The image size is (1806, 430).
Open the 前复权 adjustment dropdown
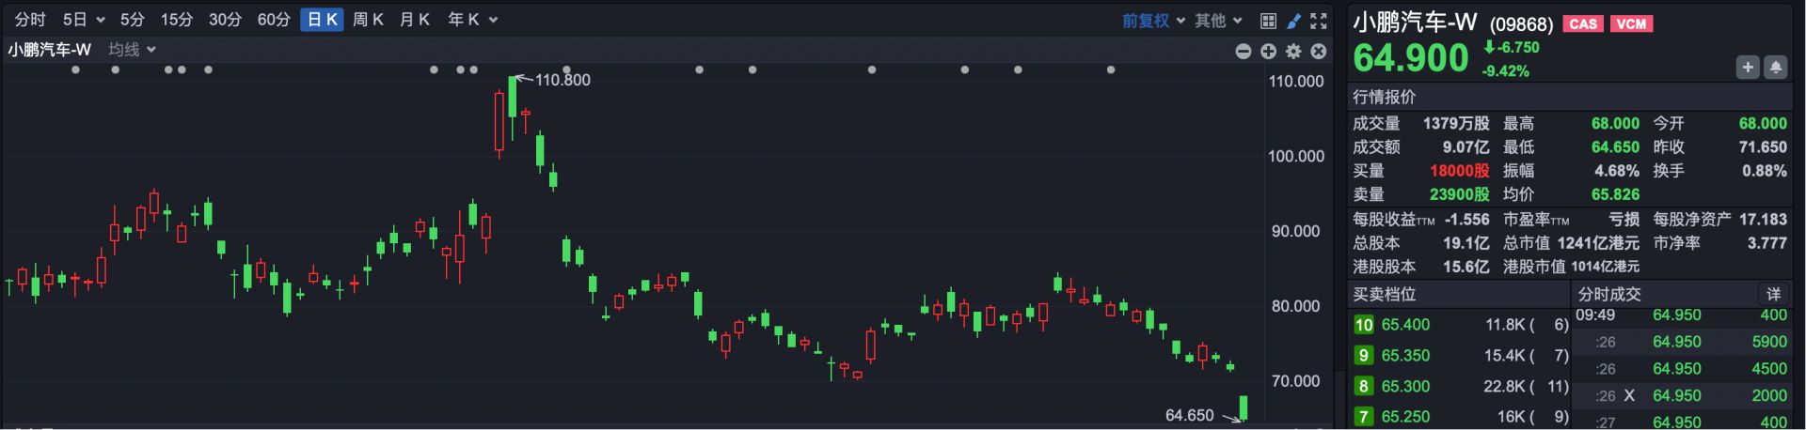click(1153, 21)
